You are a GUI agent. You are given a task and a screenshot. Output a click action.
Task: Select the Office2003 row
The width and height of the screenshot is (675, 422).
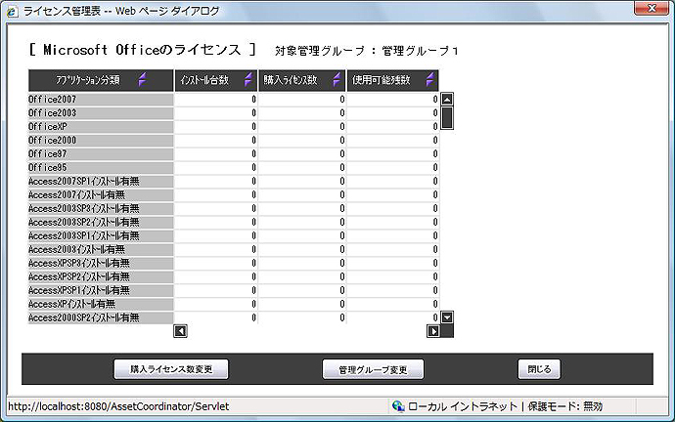pos(234,113)
